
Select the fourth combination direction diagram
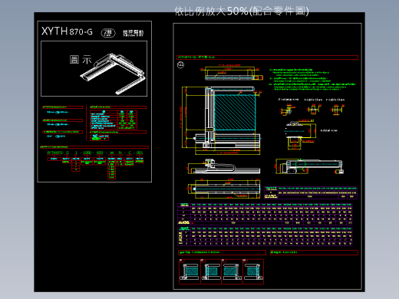253,271
